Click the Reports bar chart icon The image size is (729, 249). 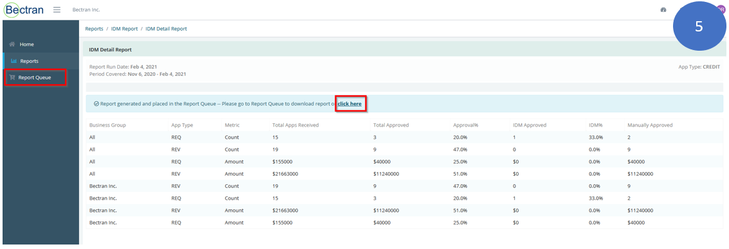[x=14, y=61]
